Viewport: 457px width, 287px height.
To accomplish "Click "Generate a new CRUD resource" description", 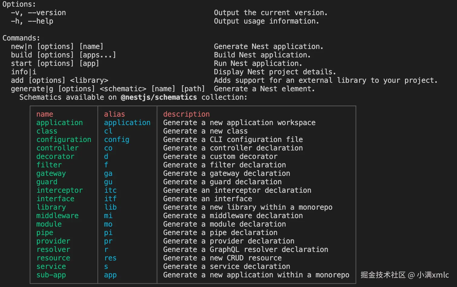I will click(x=222, y=258).
